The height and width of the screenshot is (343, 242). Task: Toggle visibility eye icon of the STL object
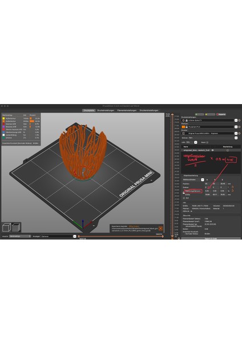coord(213,150)
